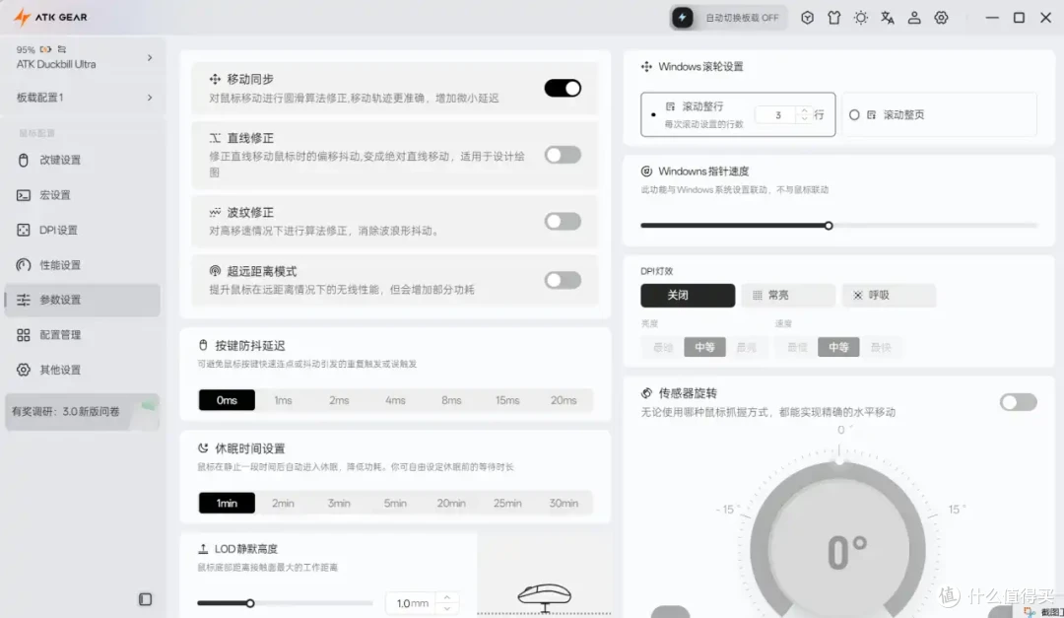
Task: Expand the 板载配置1 profile chevron
Action: [150, 98]
